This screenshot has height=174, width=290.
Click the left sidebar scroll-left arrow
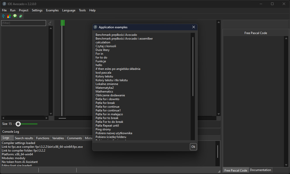click(3, 118)
